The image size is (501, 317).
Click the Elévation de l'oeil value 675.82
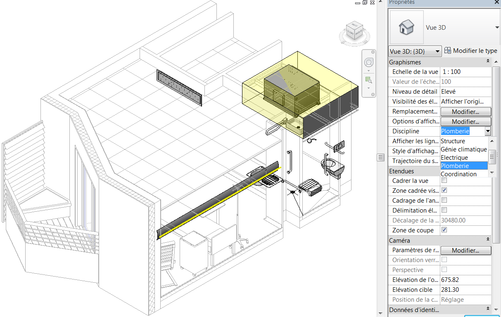[466, 280]
